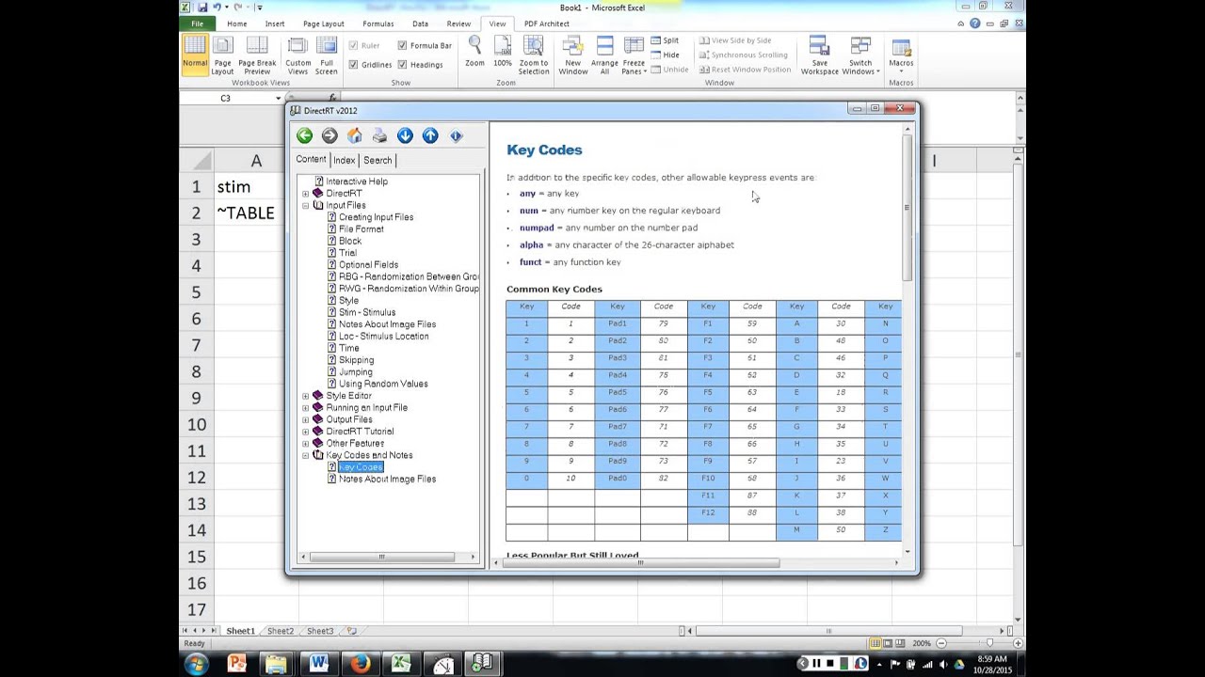1205x677 pixels.
Task: Click the help content vertical scrollbar
Action: click(x=908, y=209)
